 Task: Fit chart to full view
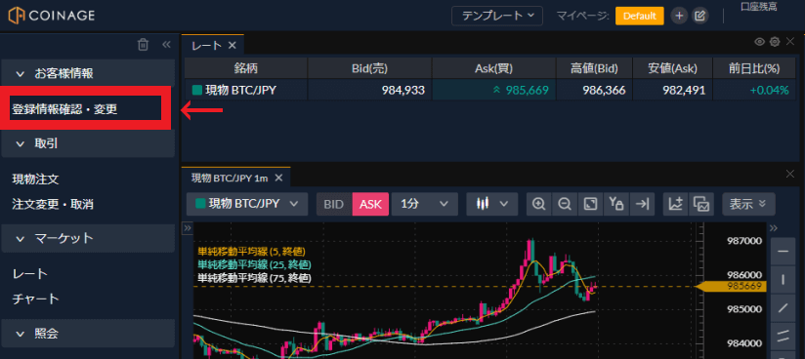coord(590,204)
